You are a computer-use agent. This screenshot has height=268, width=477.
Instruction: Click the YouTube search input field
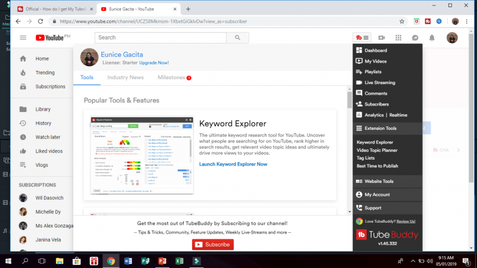(x=160, y=38)
